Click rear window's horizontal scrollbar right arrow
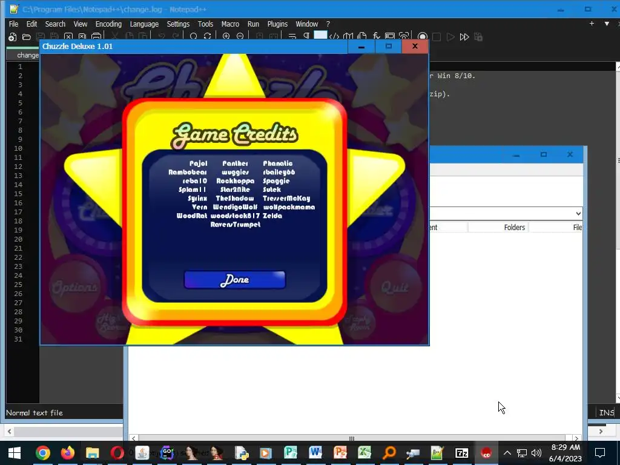 [x=576, y=438]
